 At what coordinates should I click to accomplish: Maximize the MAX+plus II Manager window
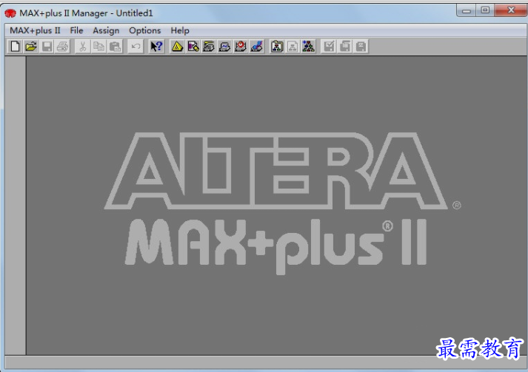click(485, 10)
